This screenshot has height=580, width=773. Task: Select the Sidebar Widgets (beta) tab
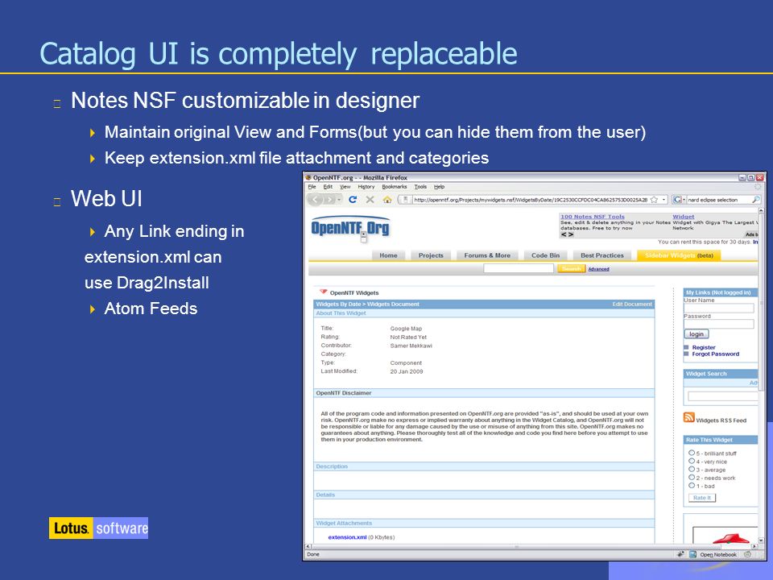[679, 255]
